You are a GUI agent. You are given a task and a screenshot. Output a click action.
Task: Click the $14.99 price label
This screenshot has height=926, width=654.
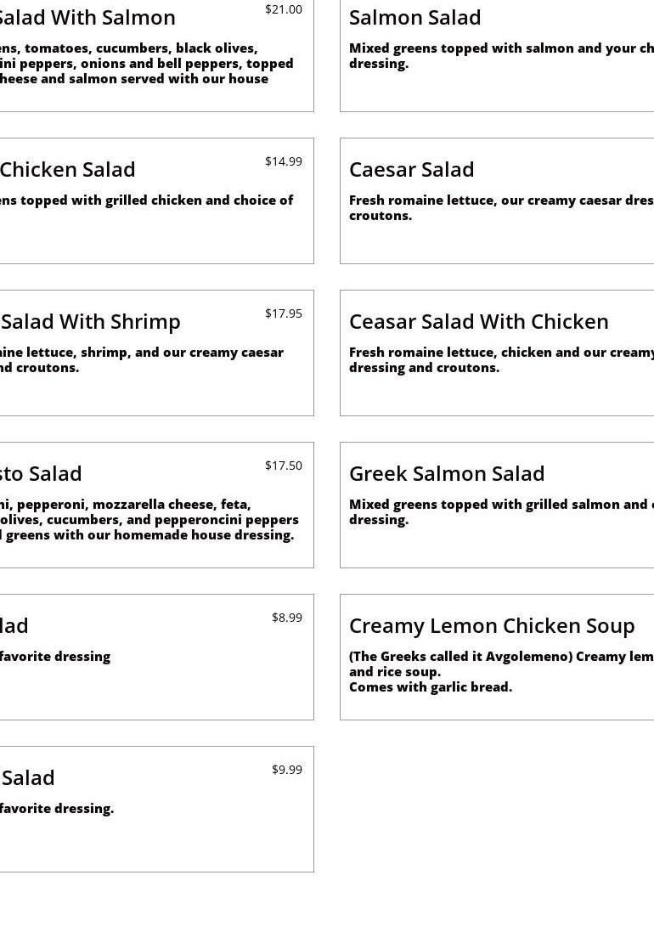click(283, 161)
